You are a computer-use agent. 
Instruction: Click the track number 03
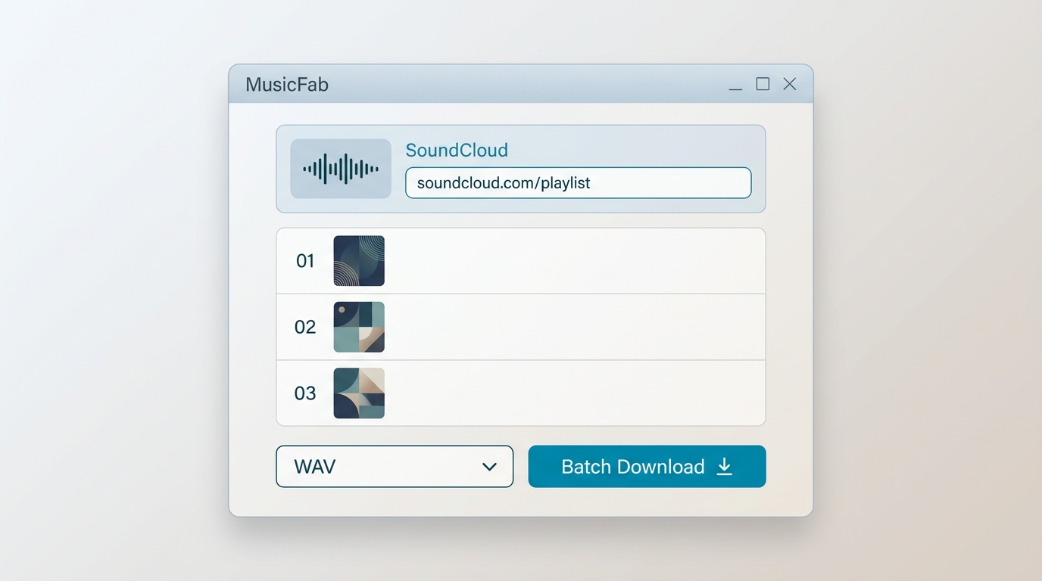(305, 393)
